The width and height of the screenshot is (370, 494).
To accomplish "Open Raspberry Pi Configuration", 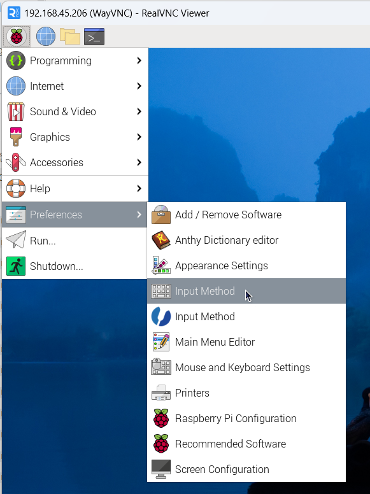I will [246, 418].
